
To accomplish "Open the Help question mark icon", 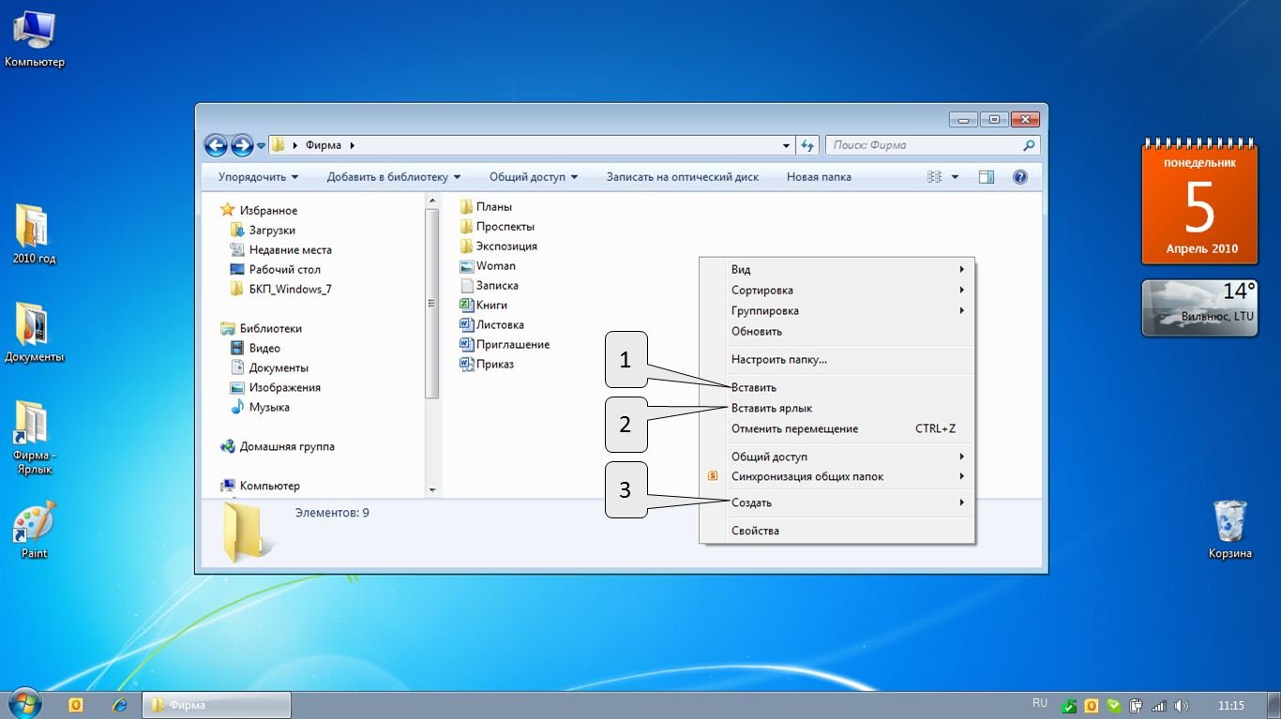I will (1020, 177).
